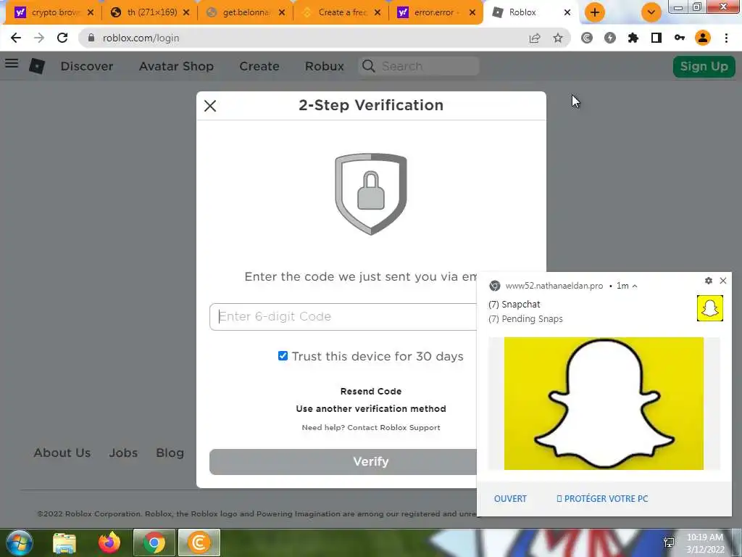This screenshot has width=742, height=557.
Task: Open Firefox from the taskbar
Action: (x=109, y=542)
